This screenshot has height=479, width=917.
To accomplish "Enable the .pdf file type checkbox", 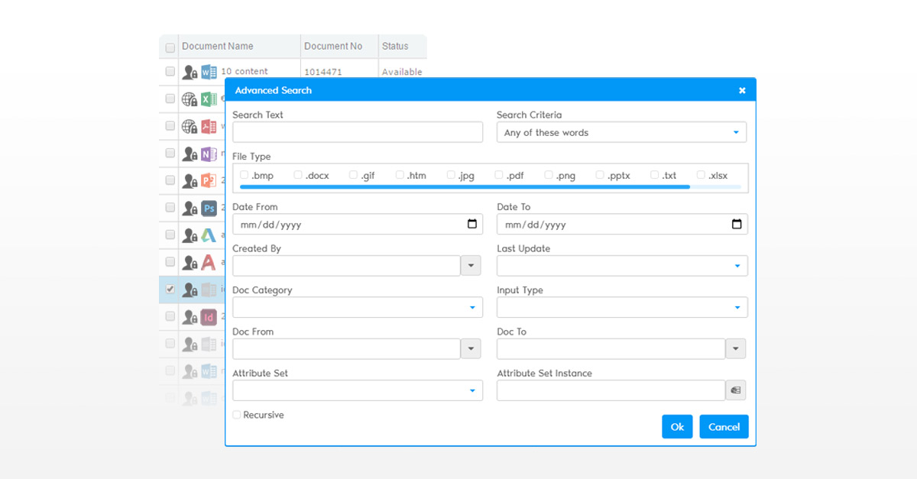I will (x=497, y=174).
